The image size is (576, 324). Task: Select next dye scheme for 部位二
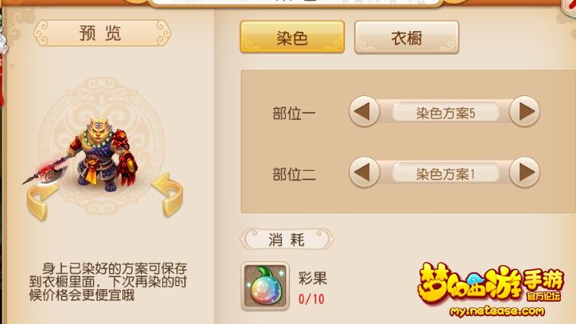[524, 172]
